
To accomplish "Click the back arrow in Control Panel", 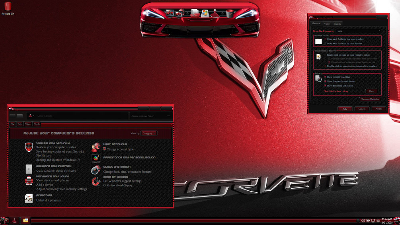I will click(12, 116).
